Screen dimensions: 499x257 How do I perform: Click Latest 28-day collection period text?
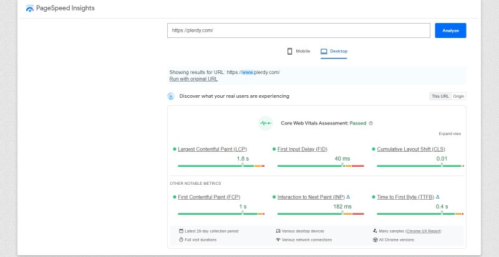211,231
